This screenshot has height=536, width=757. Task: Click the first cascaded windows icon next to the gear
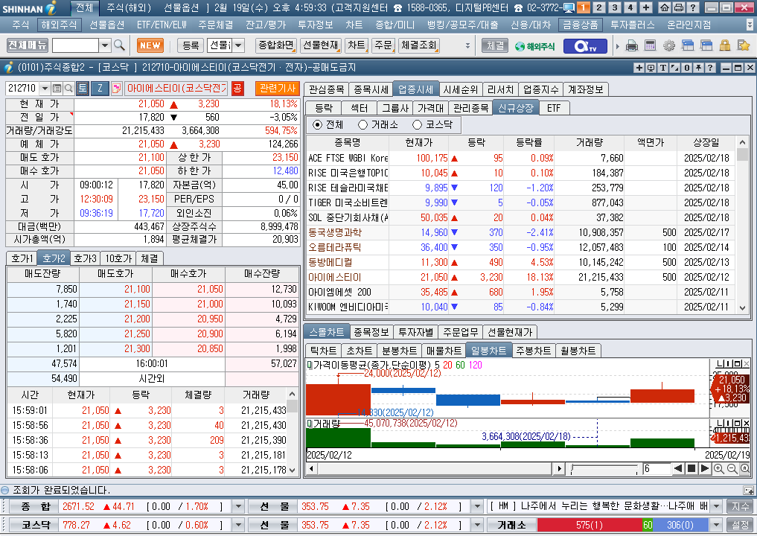(688, 46)
